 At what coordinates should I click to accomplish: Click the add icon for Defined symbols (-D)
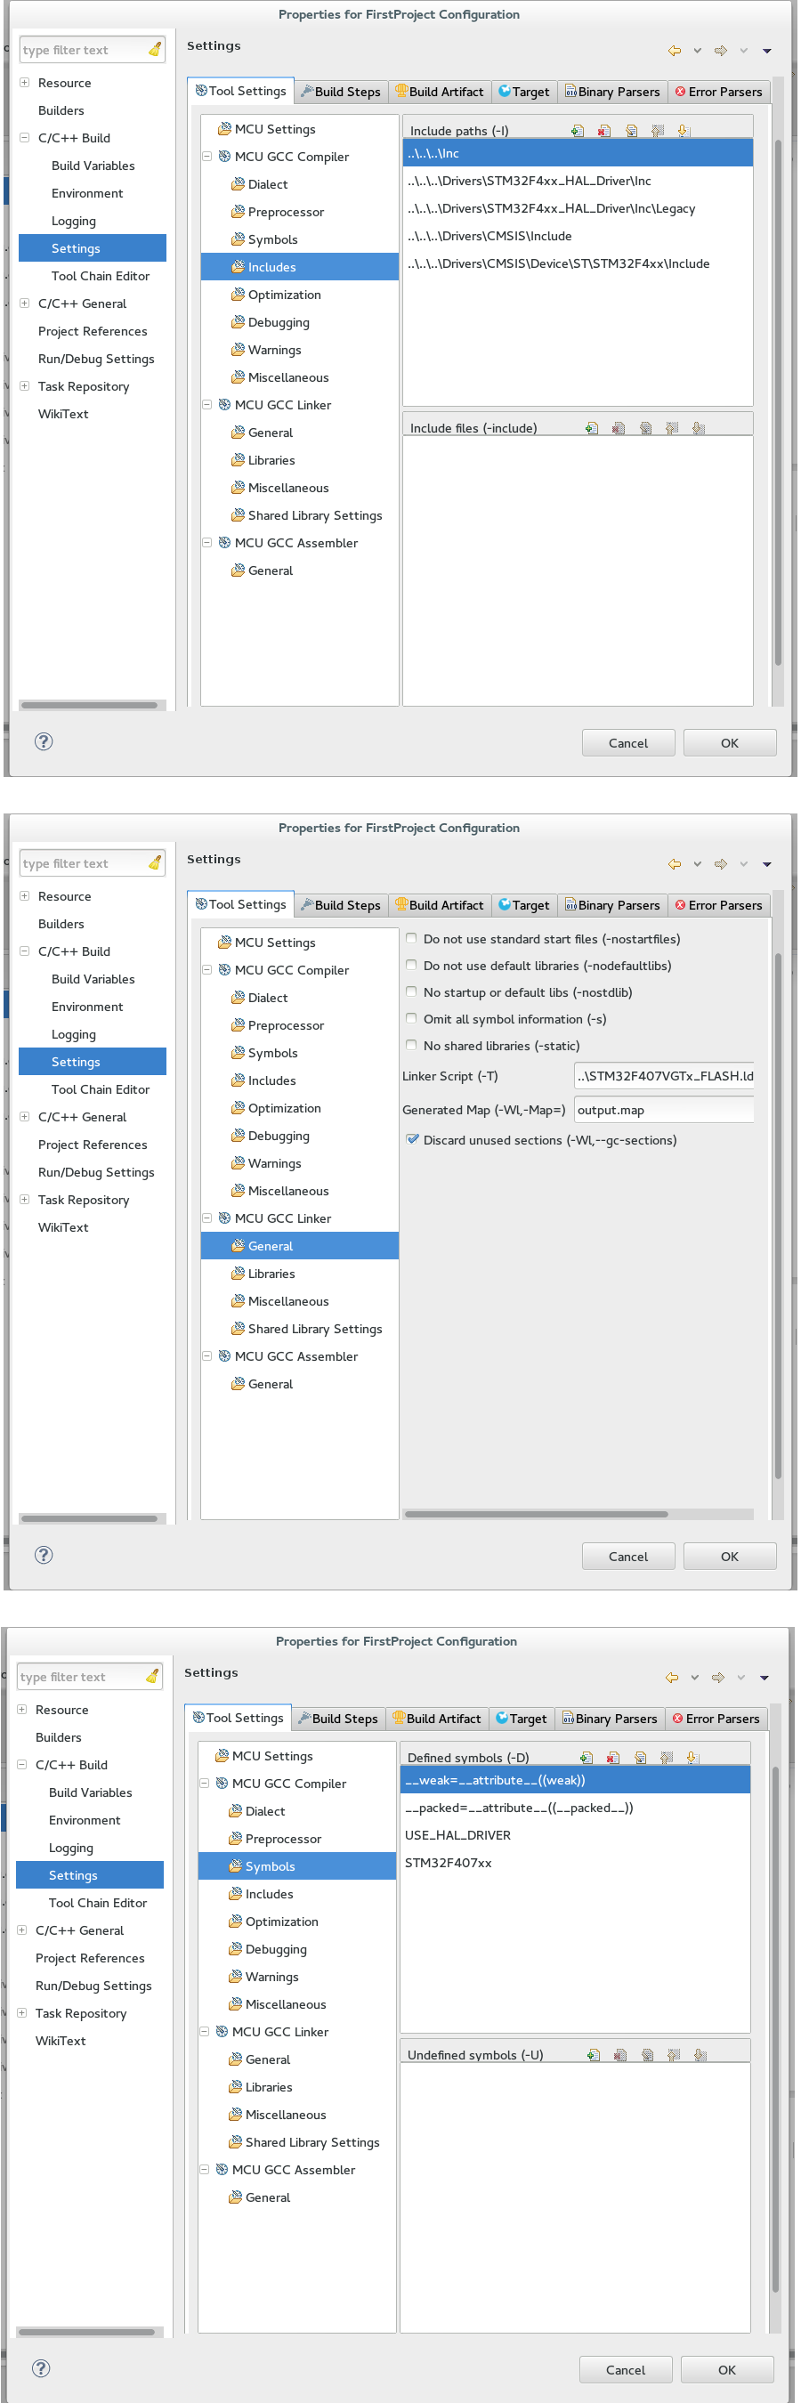coord(586,1758)
